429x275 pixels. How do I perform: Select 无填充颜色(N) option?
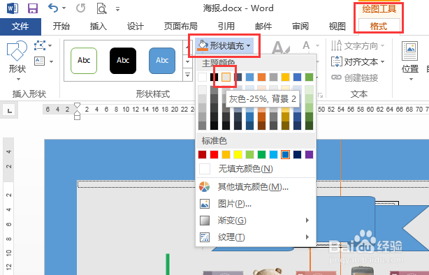[256, 169]
